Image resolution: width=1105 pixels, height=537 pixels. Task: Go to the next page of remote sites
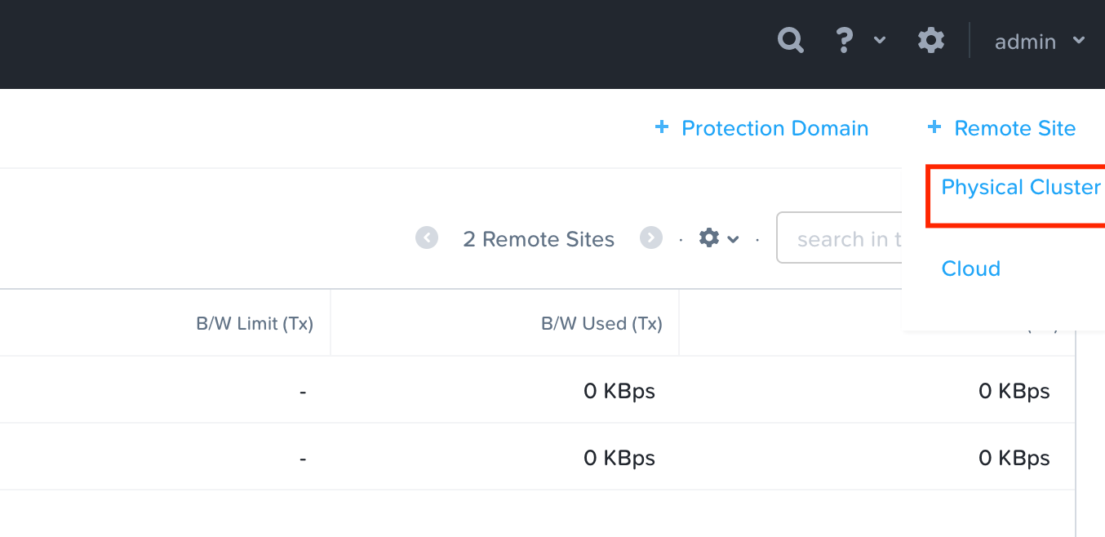click(x=650, y=238)
